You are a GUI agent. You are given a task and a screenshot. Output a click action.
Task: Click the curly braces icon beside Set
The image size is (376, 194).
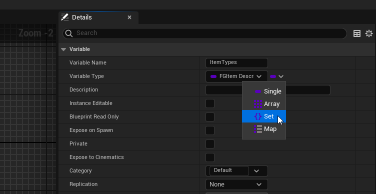(258, 116)
